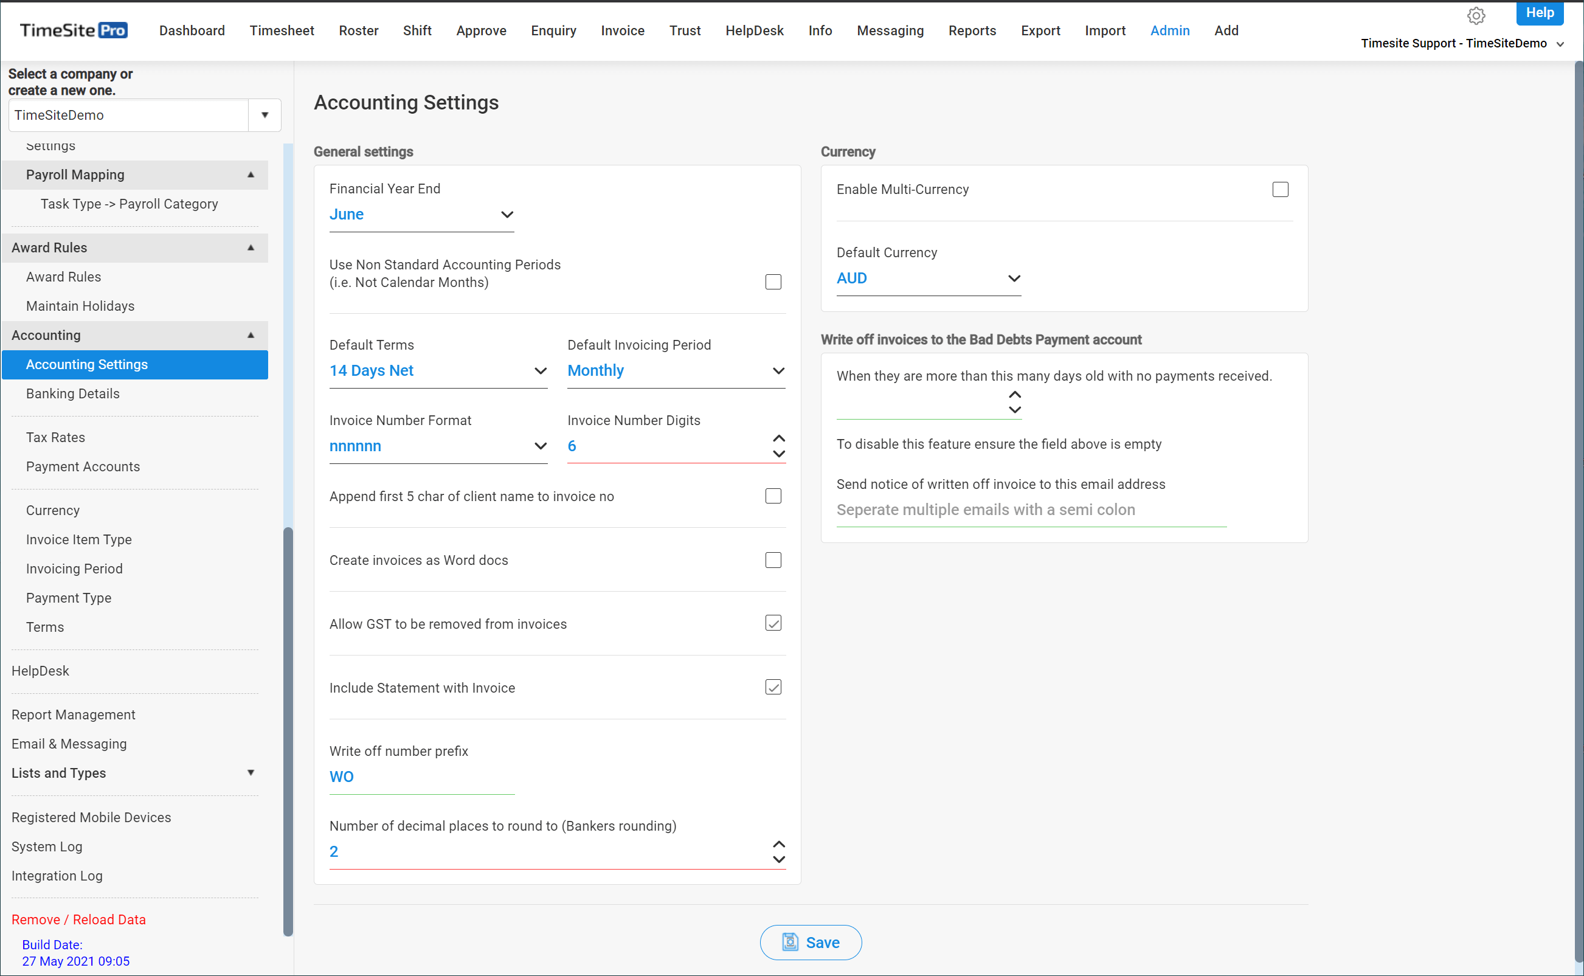1584x976 pixels.
Task: Open Tax Rates in sidebar
Action: [55, 438]
